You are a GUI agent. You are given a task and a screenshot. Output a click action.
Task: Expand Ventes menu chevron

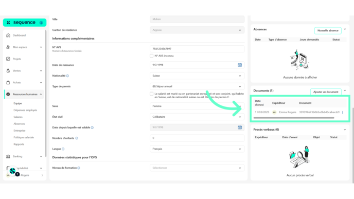[41, 70]
